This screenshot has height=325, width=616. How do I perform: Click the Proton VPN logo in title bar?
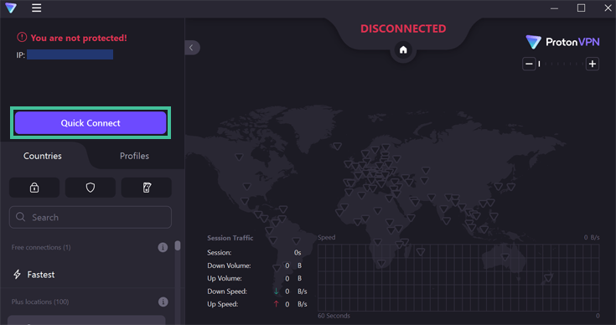11,8
